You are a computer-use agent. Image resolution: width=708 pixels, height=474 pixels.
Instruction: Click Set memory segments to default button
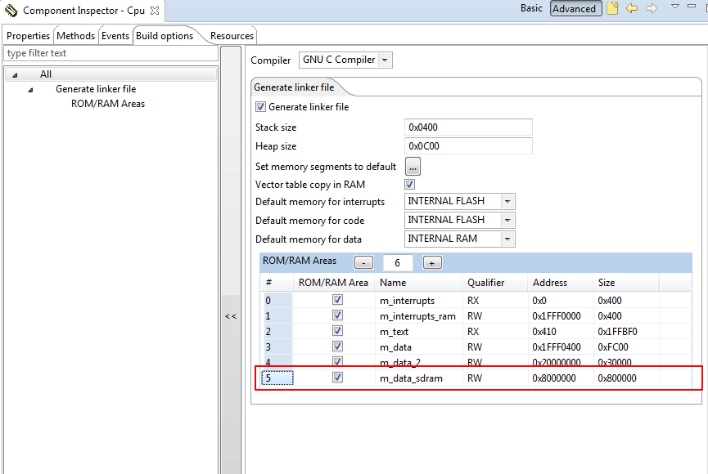pos(413,167)
